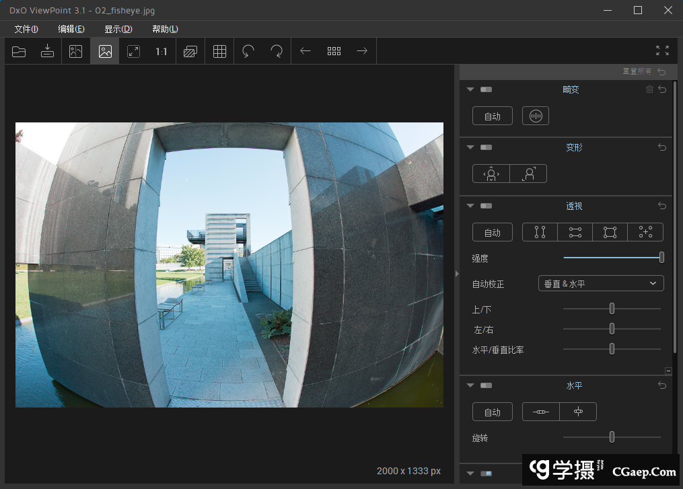The image size is (683, 489).
Task: Open the 文件 menu
Action: (x=26, y=29)
